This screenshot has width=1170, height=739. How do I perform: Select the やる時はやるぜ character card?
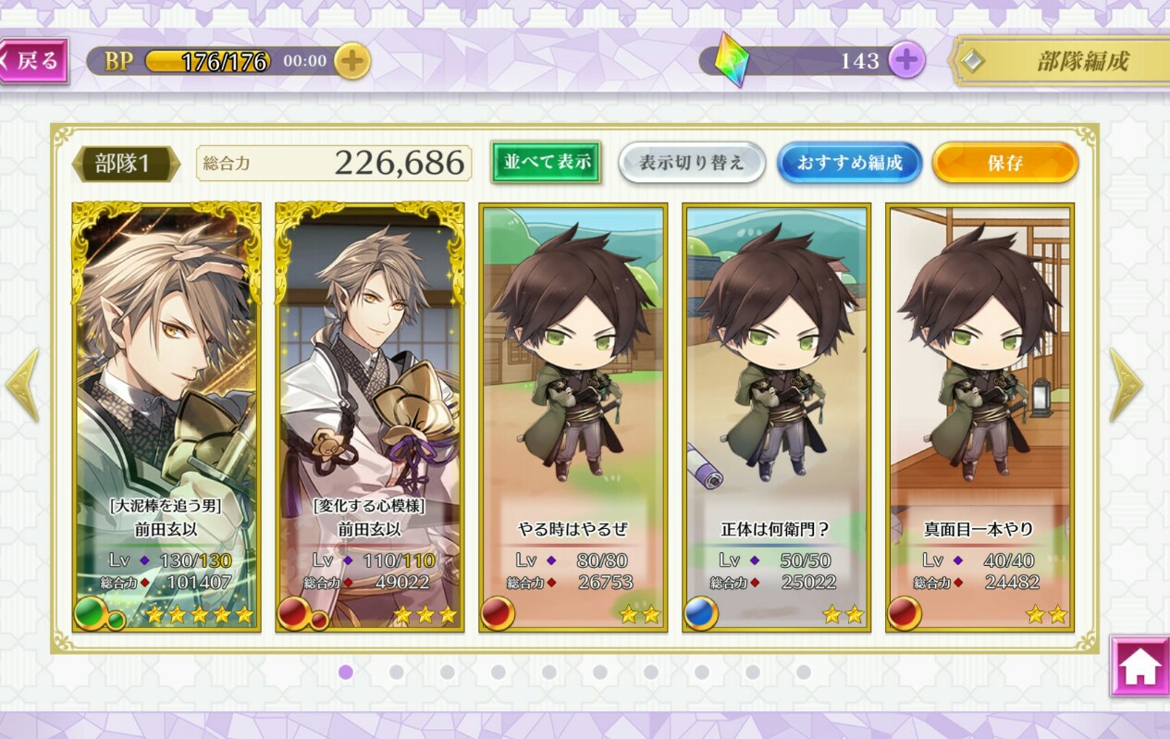pos(573,418)
